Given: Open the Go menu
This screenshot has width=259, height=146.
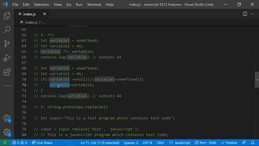Looking at the screenshot, I should (x=68, y=4).
